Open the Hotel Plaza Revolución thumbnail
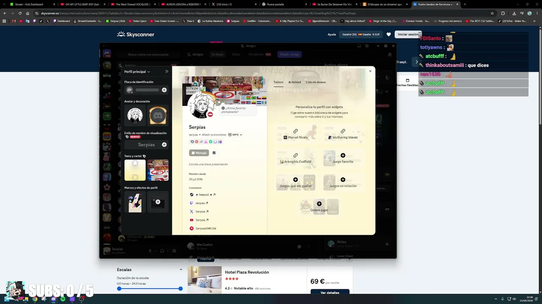Image resolution: width=542 pixels, height=304 pixels. click(x=205, y=280)
